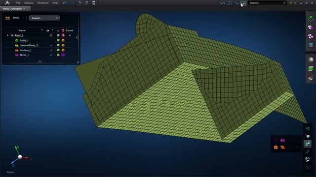Click the orange surface selection filter icon

tap(283, 147)
